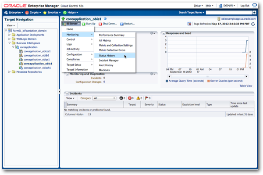Open the Targets menu
Viewport: 263px width, 175px height.
[x=33, y=12]
